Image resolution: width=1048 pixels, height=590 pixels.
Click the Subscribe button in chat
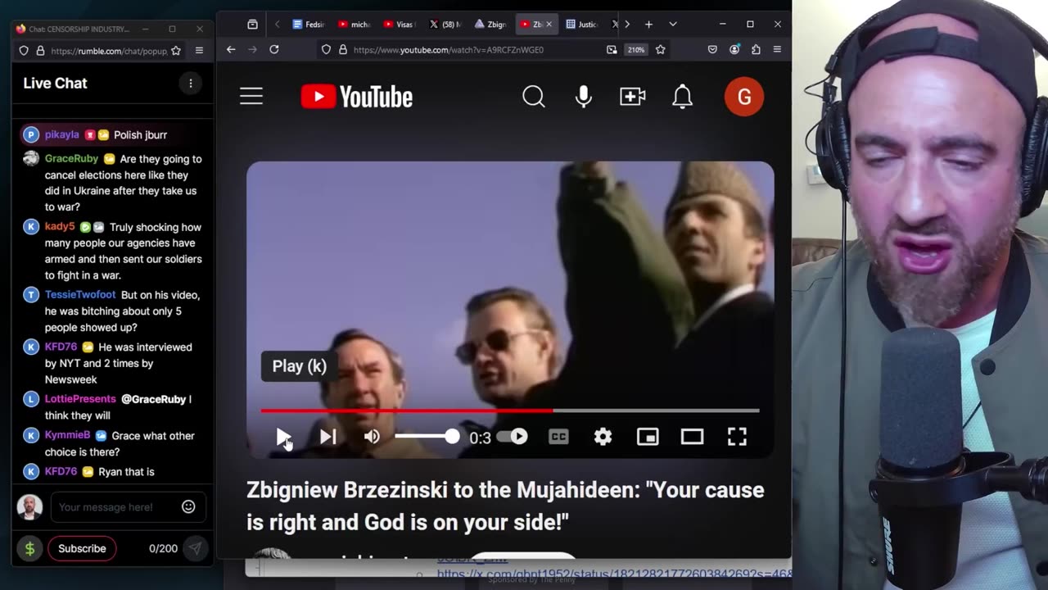[82, 548]
